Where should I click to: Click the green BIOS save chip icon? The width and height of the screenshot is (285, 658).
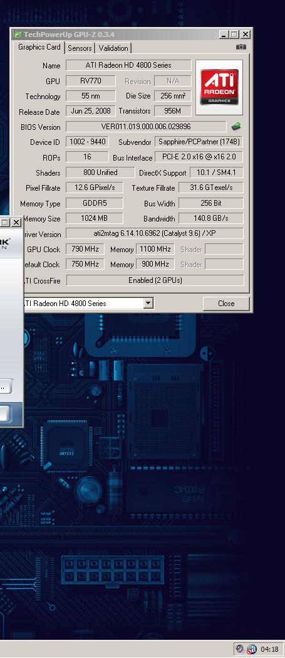click(x=236, y=126)
